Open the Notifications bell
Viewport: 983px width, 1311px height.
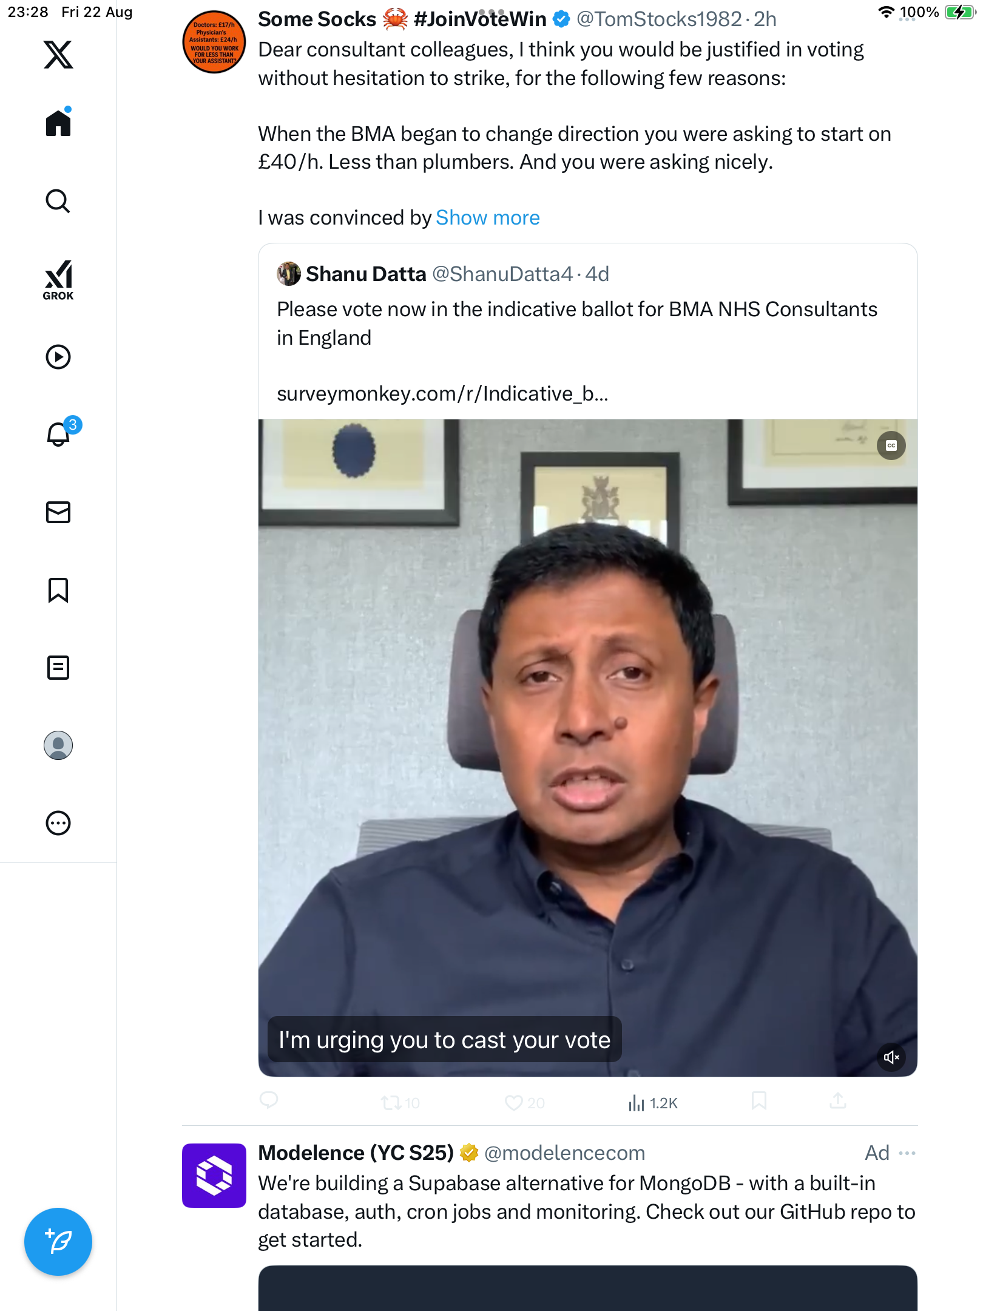[x=58, y=435]
